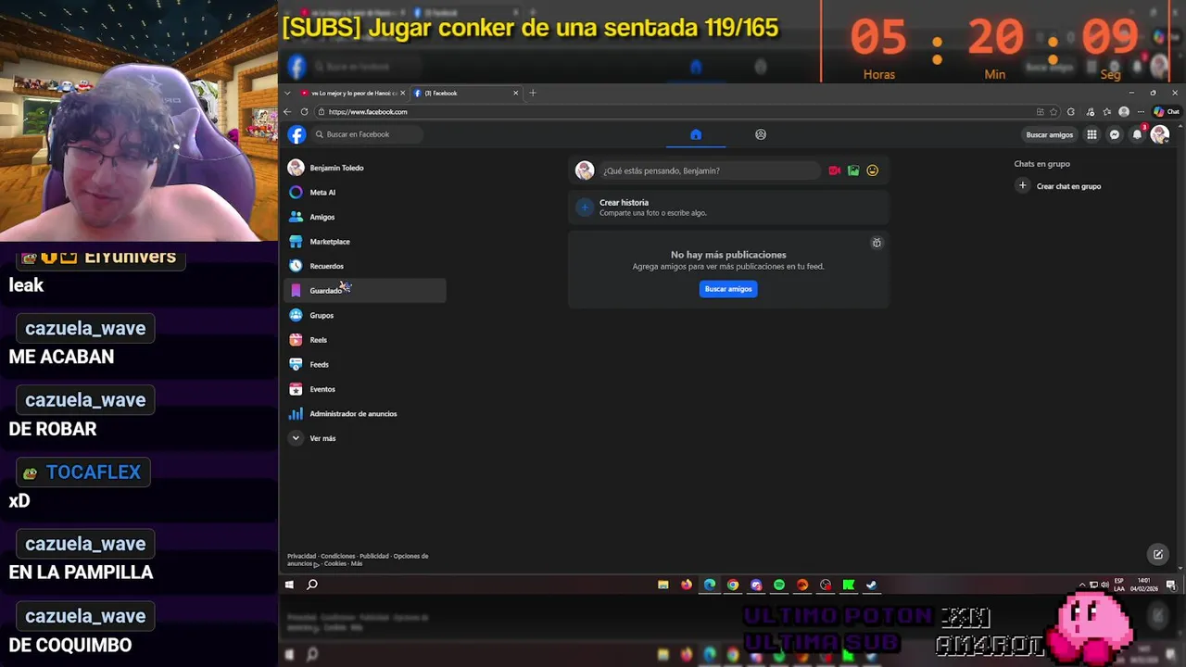Open File Explorer from taskbar
The height and width of the screenshot is (667, 1186).
(x=662, y=585)
